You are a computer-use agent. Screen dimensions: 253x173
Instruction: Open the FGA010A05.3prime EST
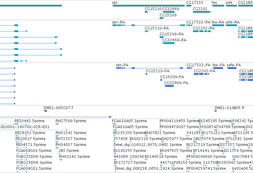point(114,124)
